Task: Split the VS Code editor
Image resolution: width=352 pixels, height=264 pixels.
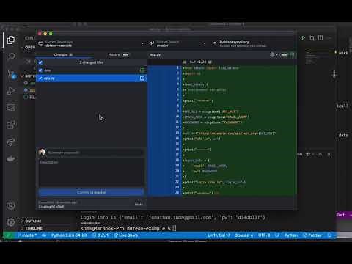Action: click(x=320, y=38)
